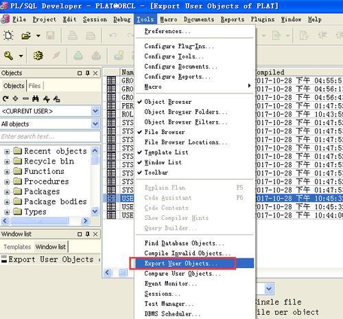Click the float icon of Objects panel
The width and height of the screenshot is (343, 319).
[x=80, y=74]
